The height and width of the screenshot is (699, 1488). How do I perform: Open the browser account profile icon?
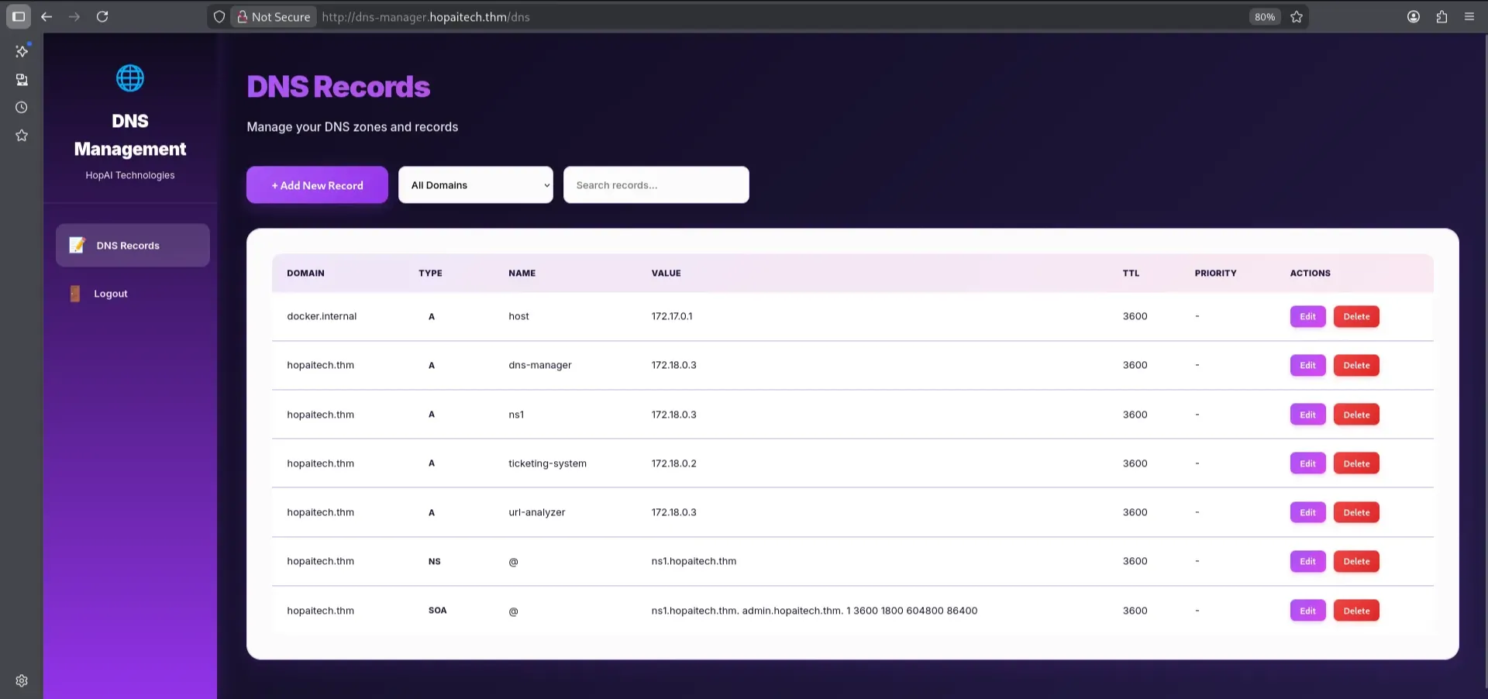[x=1414, y=16]
